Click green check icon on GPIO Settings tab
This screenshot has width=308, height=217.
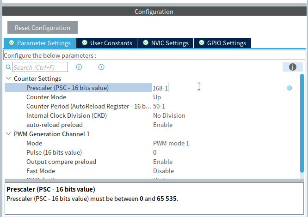pyautogui.click(x=202, y=43)
